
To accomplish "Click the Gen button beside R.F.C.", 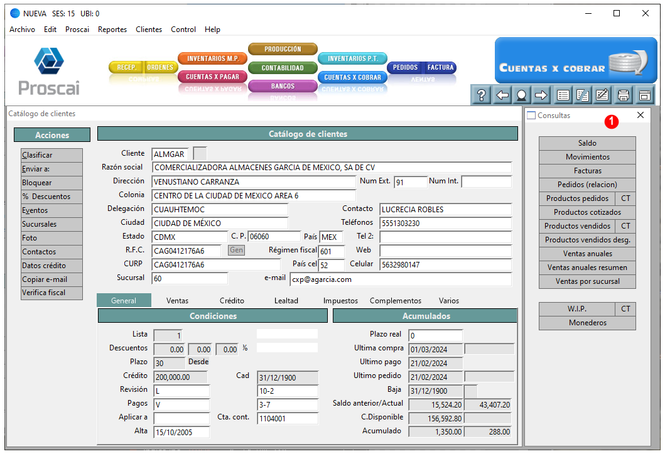I will coord(237,250).
